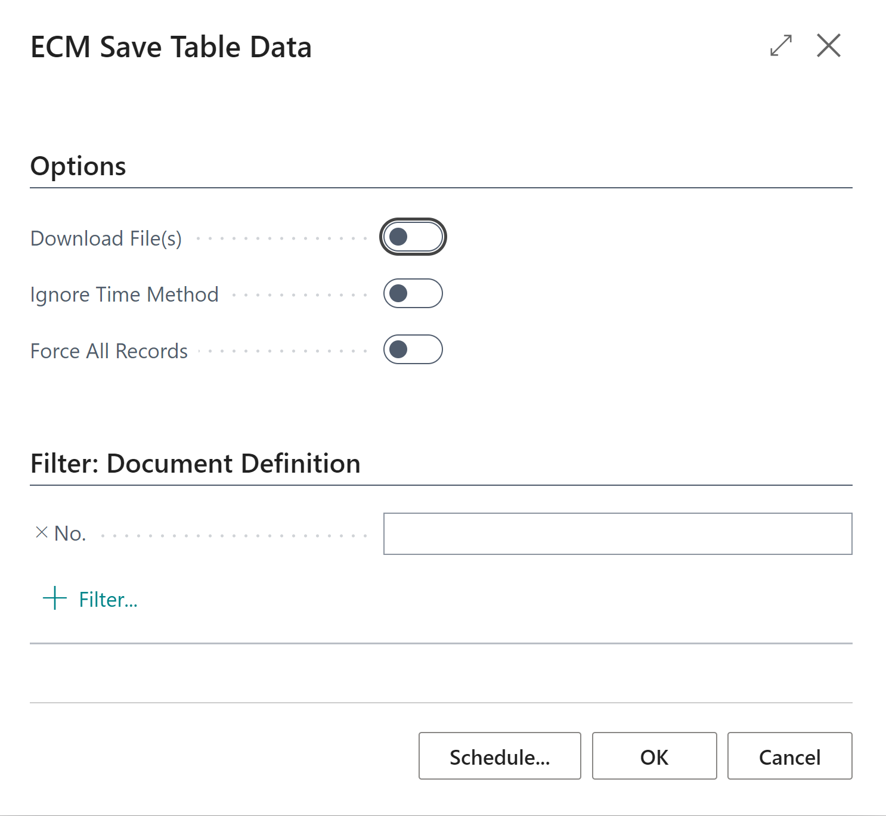
Task: Select the Ignore Time Method caption
Action: (x=124, y=294)
